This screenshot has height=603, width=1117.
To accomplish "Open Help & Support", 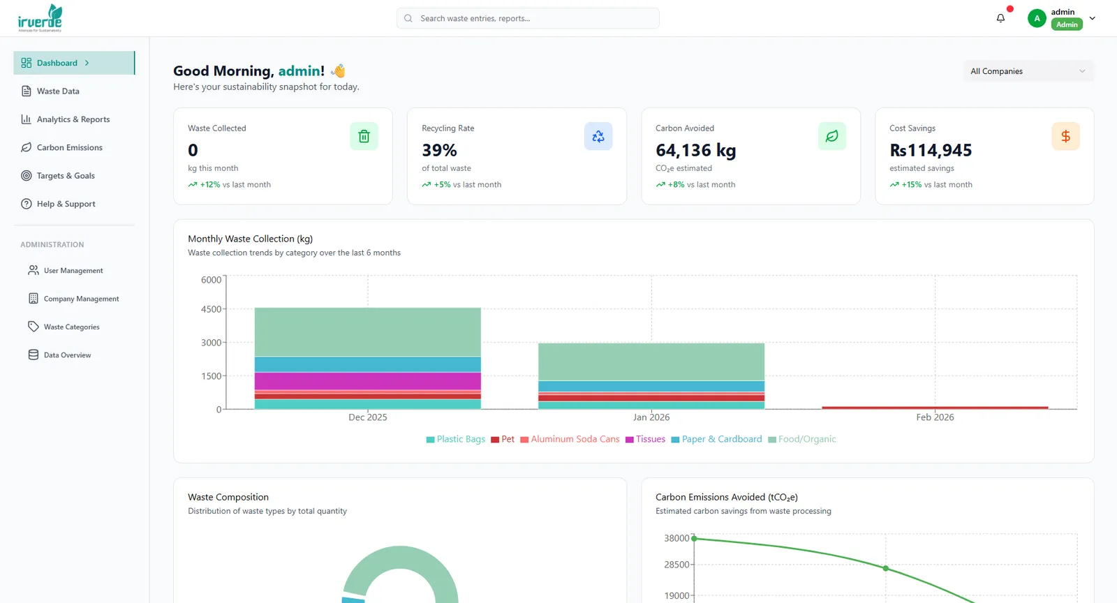I will click(74, 204).
